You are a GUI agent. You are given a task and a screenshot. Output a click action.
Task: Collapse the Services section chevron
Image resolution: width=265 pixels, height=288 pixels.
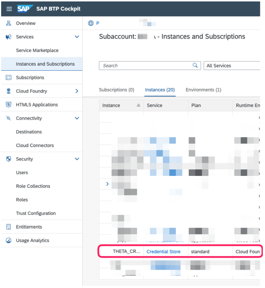77,37
